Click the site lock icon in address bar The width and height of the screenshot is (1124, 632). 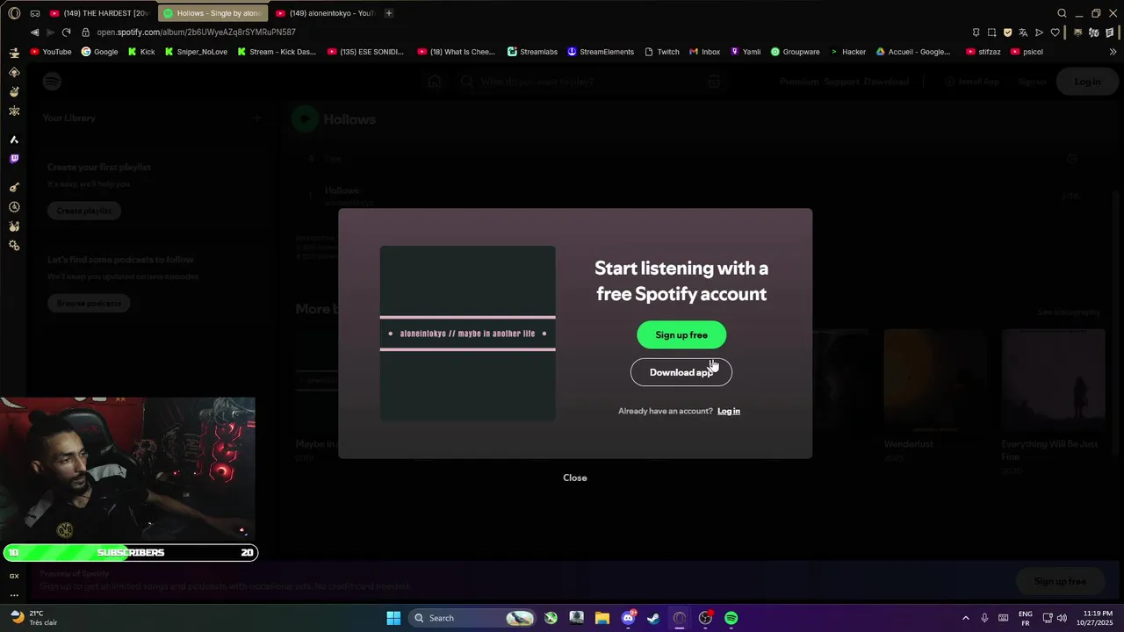click(x=85, y=32)
